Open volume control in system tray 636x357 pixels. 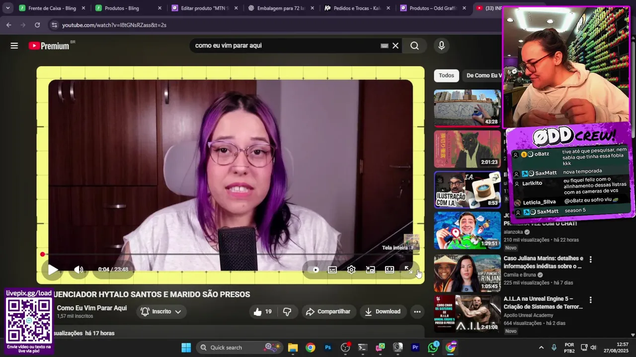593,348
